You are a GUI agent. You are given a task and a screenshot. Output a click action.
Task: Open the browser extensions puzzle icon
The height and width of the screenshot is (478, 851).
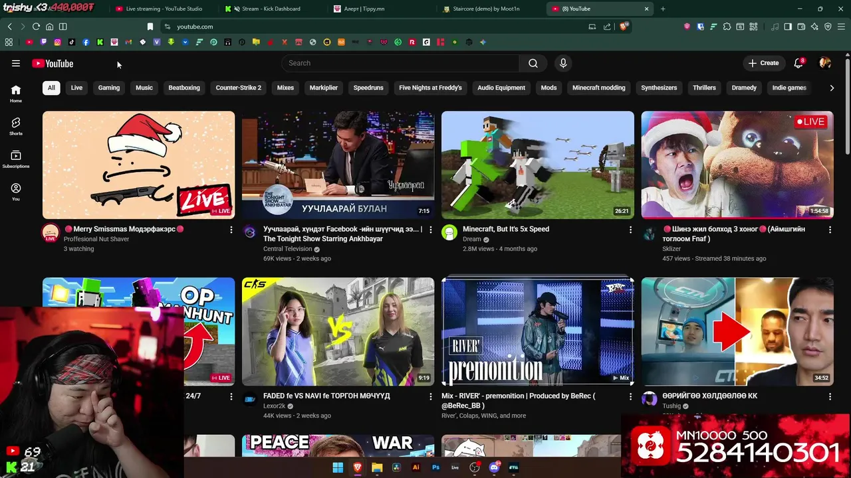(x=727, y=27)
